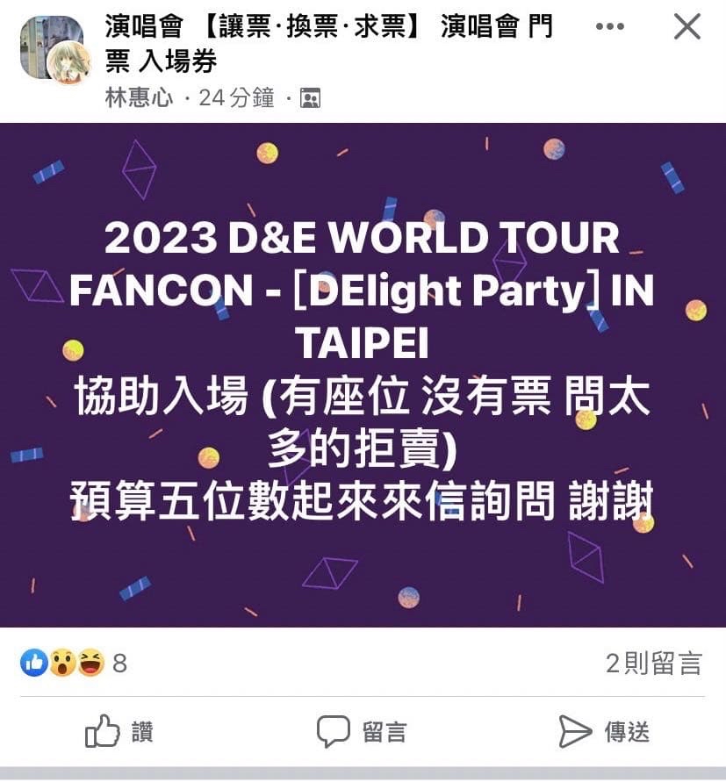Open the purple D&E FANCON post image
The image size is (726, 782).
click(363, 375)
